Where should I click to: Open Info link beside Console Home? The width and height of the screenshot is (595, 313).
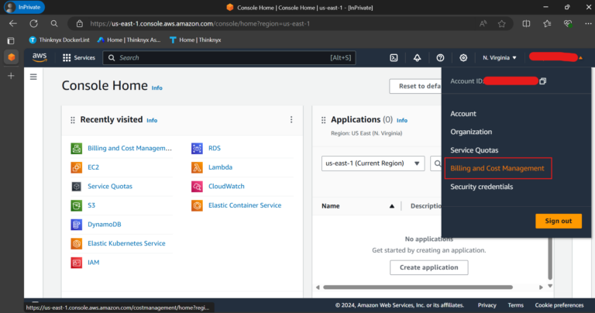(x=156, y=88)
